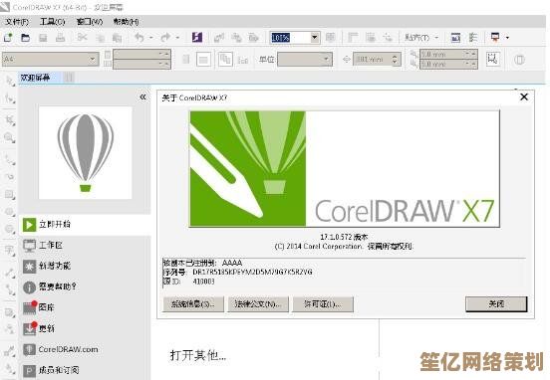Click the Undo arrow icon
550x380 pixels.
click(x=139, y=37)
